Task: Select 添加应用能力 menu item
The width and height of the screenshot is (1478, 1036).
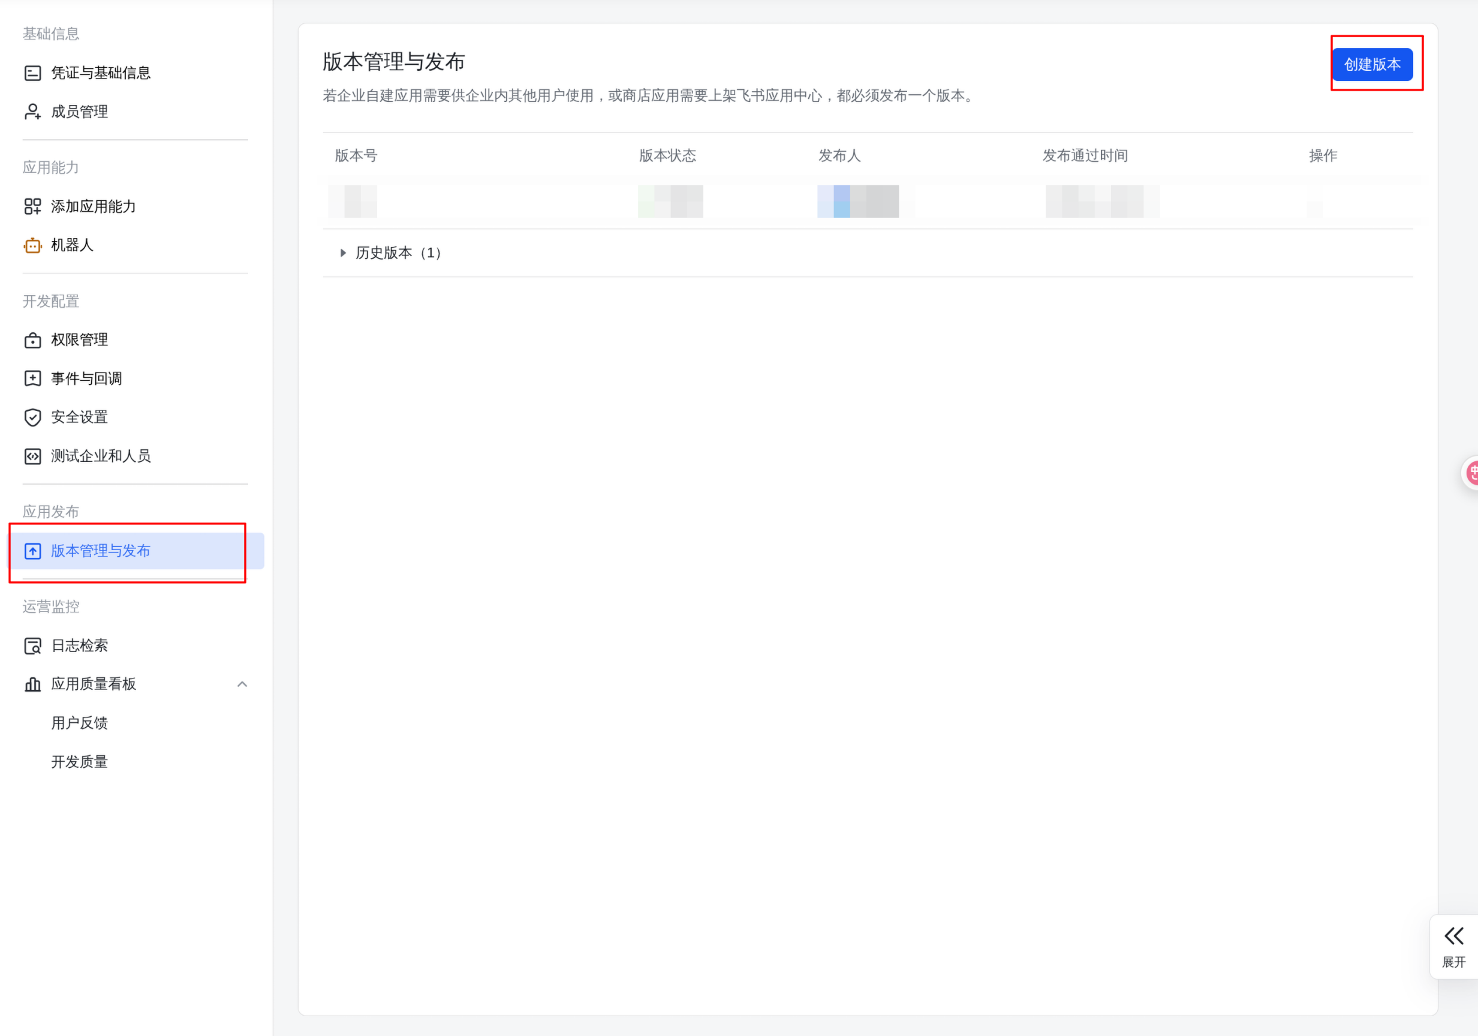Action: (x=94, y=207)
